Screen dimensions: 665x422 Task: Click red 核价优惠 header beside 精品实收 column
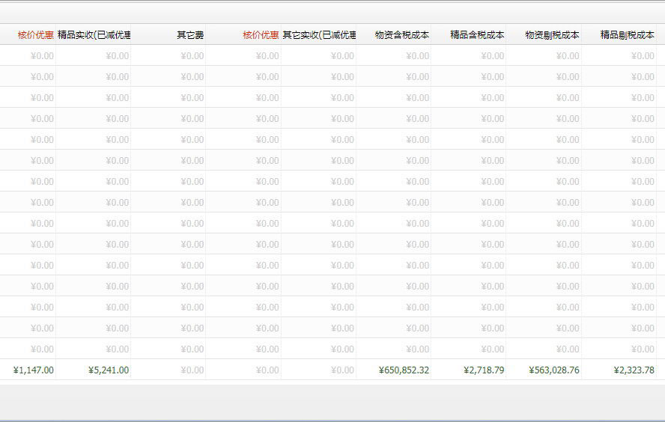(35, 34)
